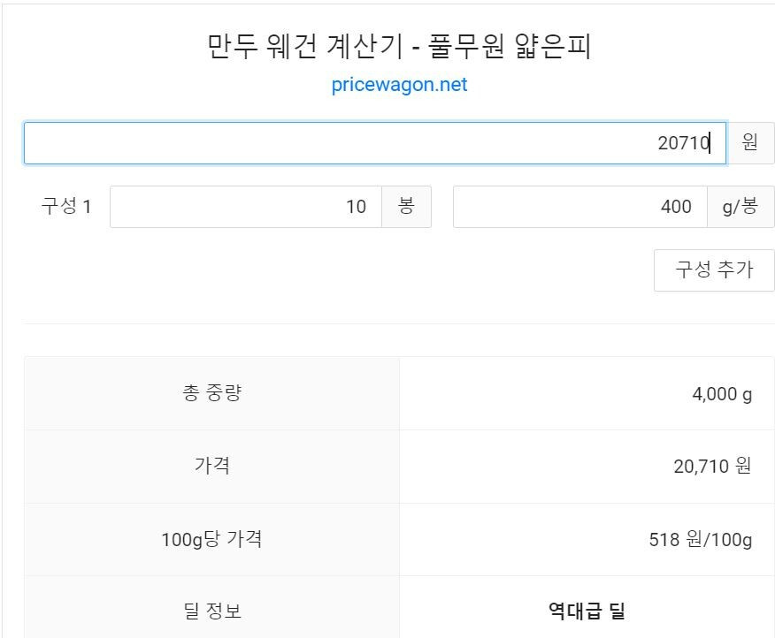The width and height of the screenshot is (775, 638).
Task: Click the 풀무원 얇은피 part of the heading
Action: pos(509,46)
